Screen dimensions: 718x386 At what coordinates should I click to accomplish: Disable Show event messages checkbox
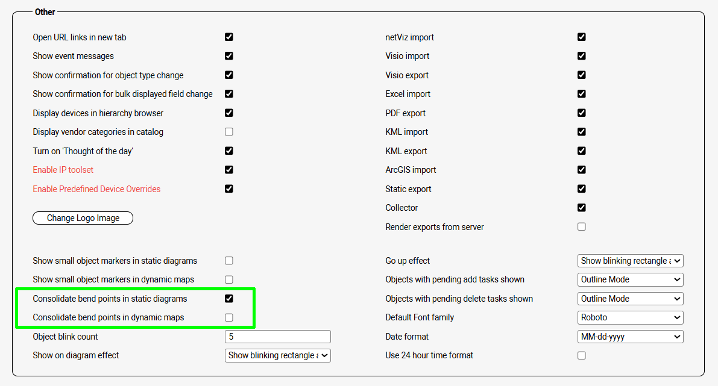[x=229, y=56]
